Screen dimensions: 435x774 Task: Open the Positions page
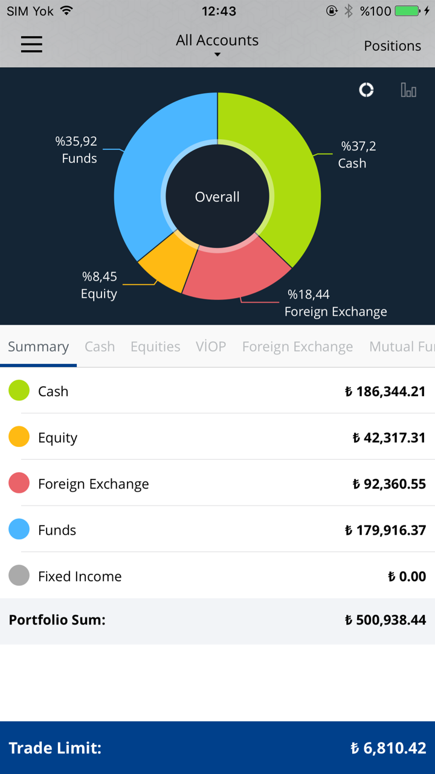(392, 46)
